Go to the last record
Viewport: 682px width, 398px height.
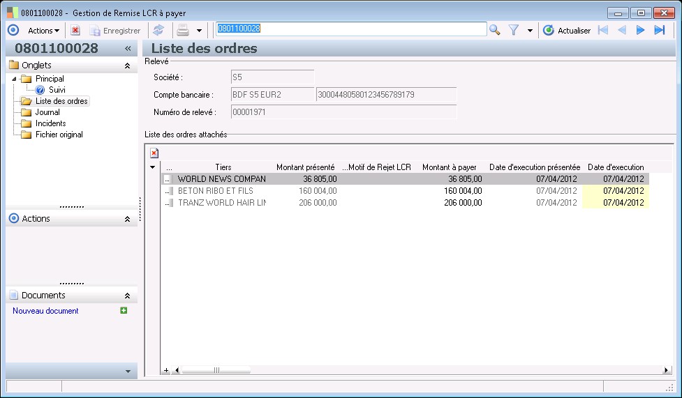(x=659, y=30)
